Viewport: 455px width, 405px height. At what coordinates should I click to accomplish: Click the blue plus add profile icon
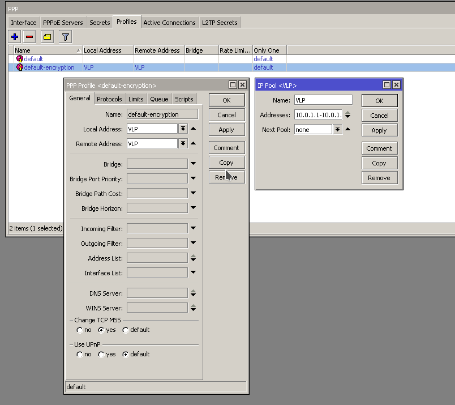click(x=15, y=37)
